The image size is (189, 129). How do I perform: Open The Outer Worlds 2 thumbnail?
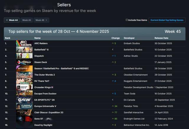click(x=24, y=75)
